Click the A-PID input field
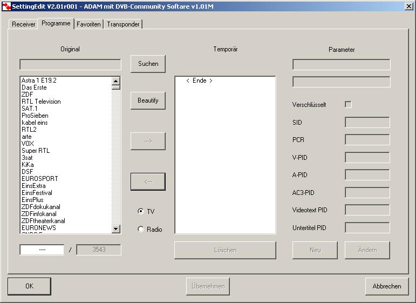The height and width of the screenshot is (303, 416). 367,175
